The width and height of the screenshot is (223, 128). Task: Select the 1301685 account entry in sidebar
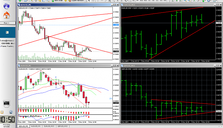[x=8, y=43]
